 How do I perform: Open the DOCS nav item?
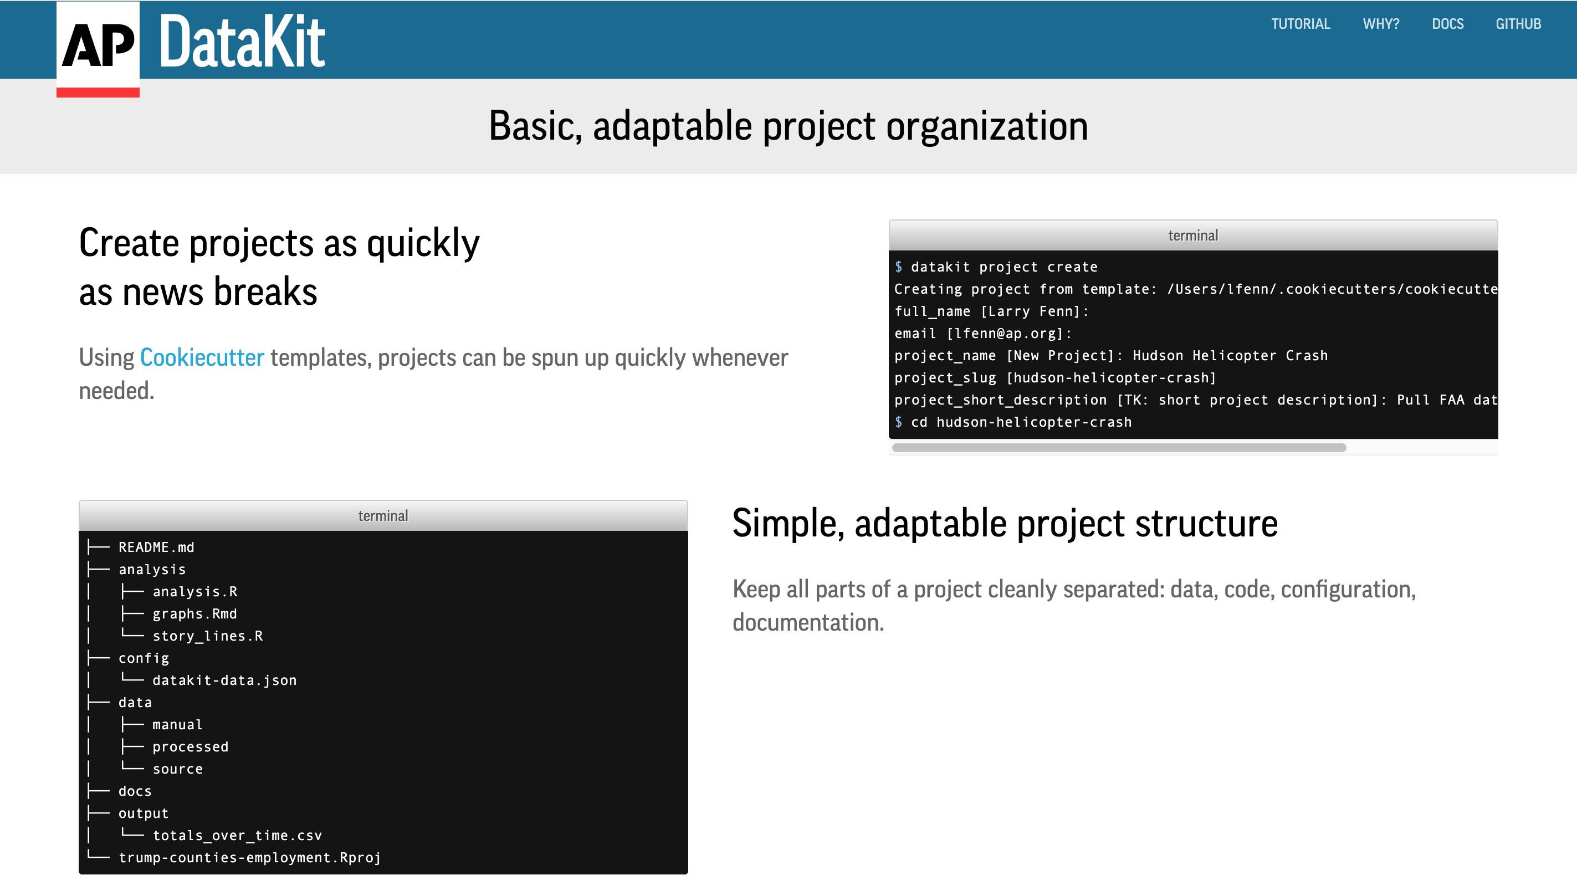click(x=1447, y=24)
